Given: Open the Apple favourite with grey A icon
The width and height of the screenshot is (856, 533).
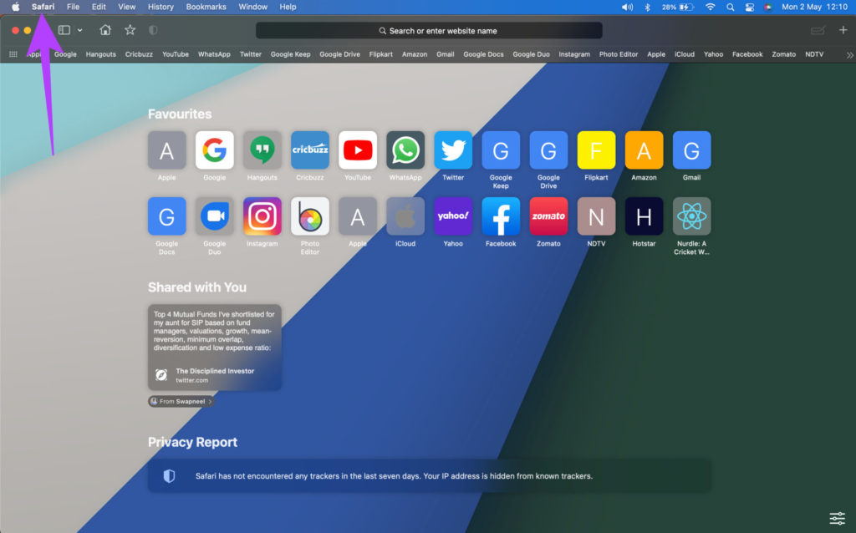Looking at the screenshot, I should [166, 150].
